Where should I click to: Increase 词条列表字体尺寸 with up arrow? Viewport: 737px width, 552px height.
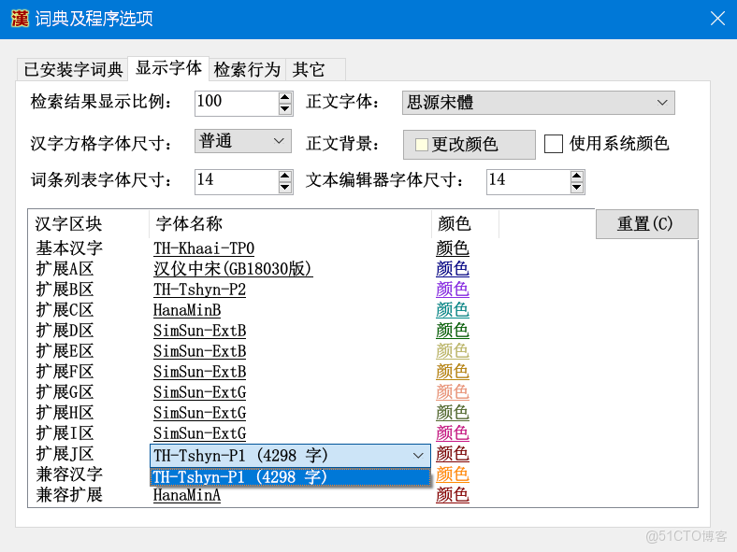[285, 176]
